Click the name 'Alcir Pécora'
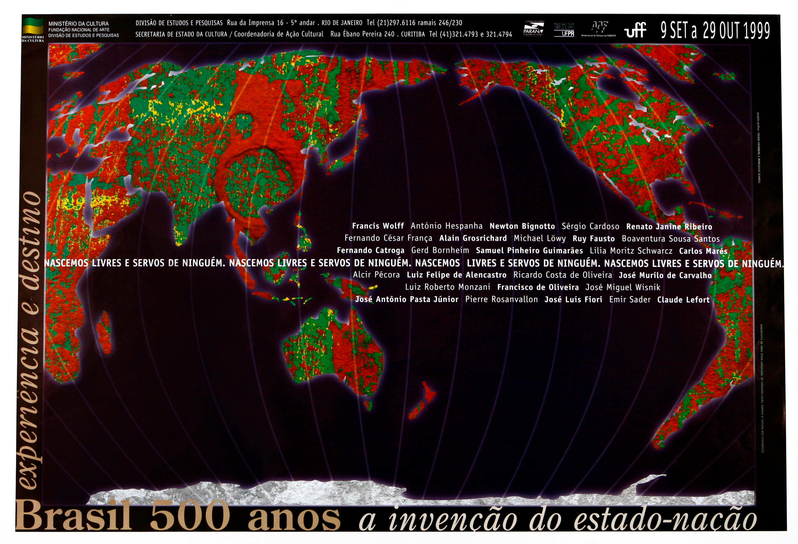 pos(376,275)
